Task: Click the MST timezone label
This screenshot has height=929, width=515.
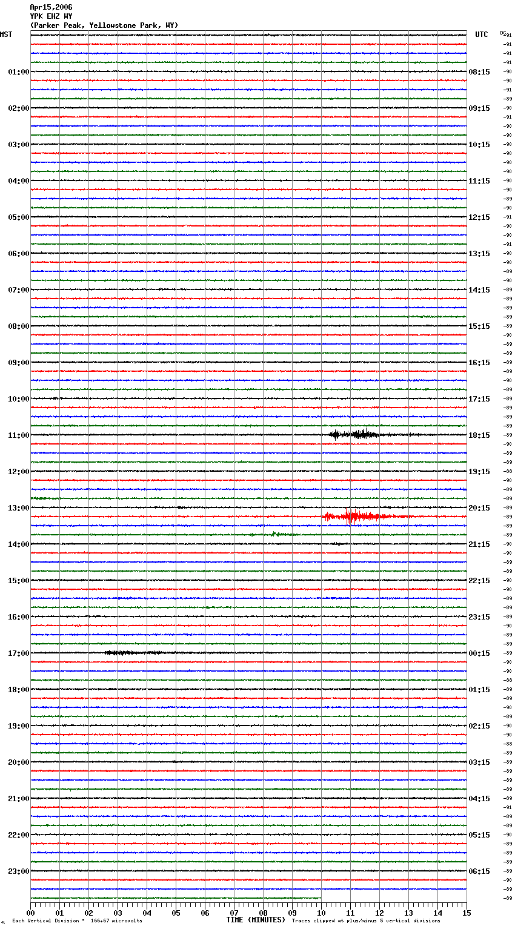Action: (x=6, y=35)
